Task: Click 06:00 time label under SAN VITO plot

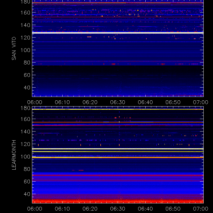Action: pyautogui.click(x=35, y=102)
